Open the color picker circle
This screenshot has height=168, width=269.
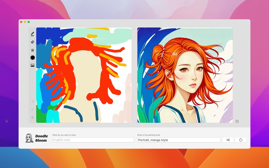coord(33,57)
